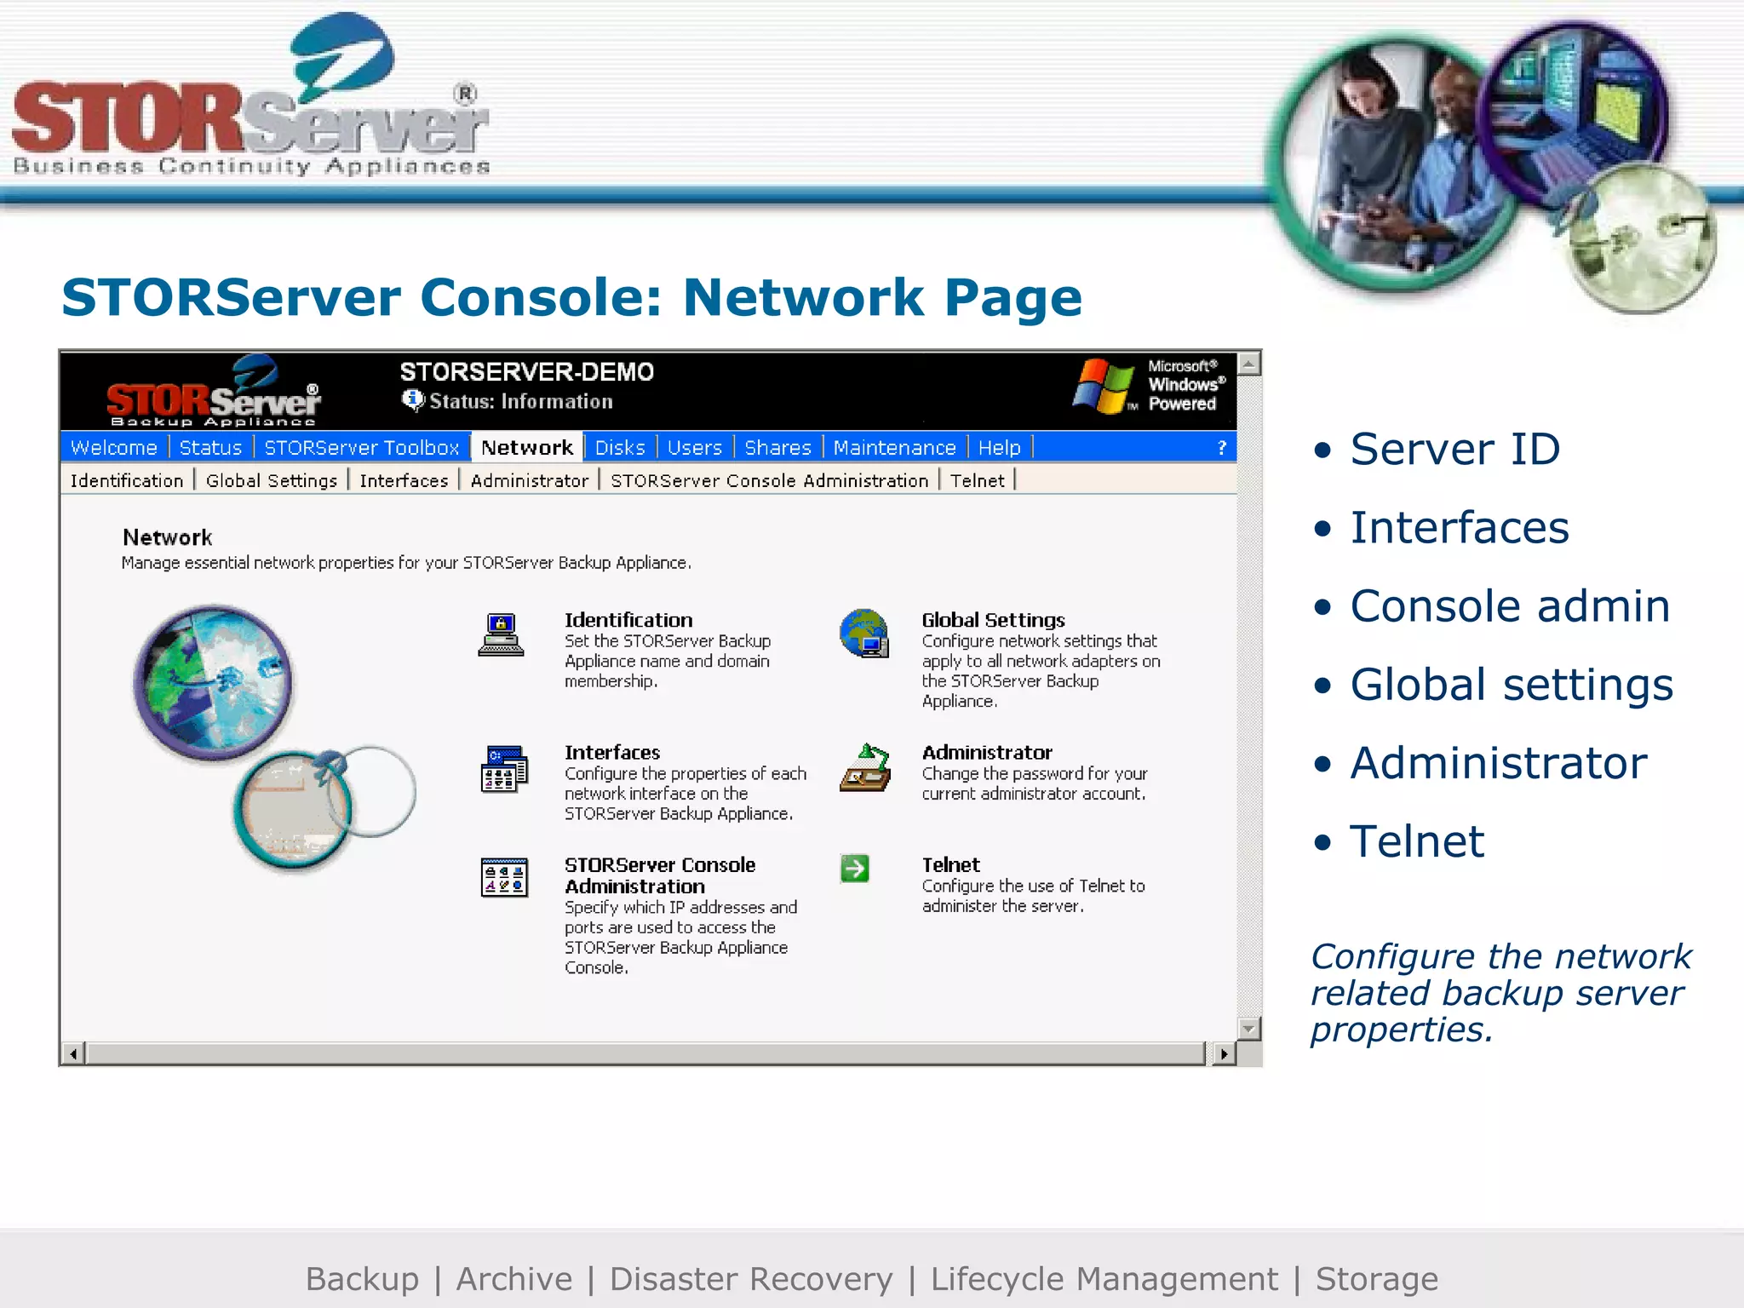Click the horizontal scrollbar thumb
Viewport: 1744px width, 1308px height.
tap(646, 1054)
